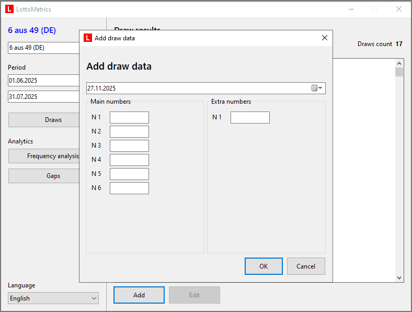The image size is (412, 312).
Task: Click the Add draw data dialog logo icon
Action: pyautogui.click(x=88, y=38)
